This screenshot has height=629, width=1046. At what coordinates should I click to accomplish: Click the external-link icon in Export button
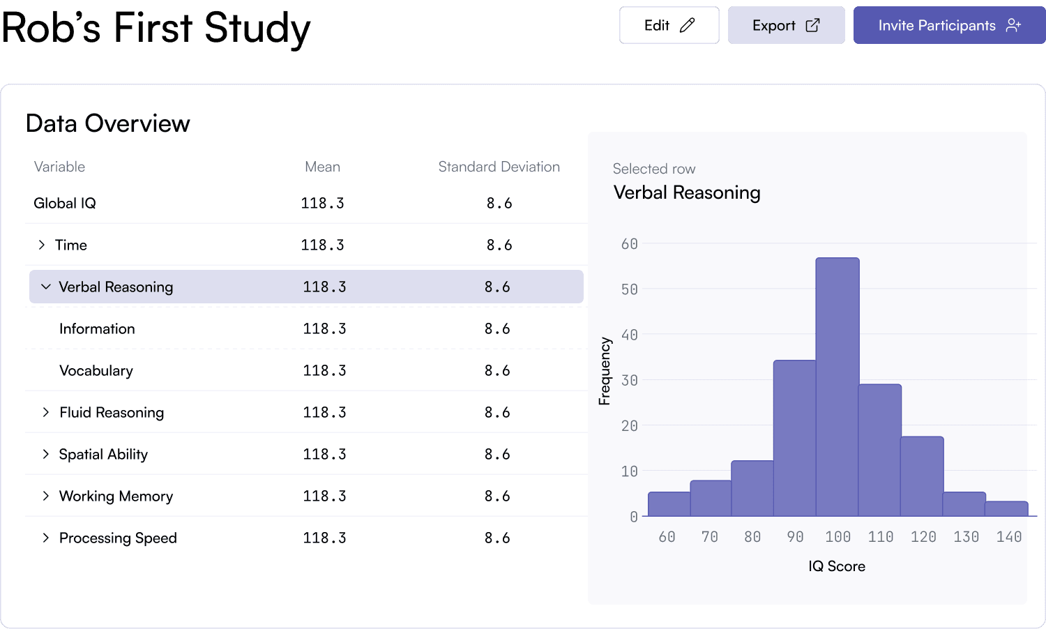[812, 26]
